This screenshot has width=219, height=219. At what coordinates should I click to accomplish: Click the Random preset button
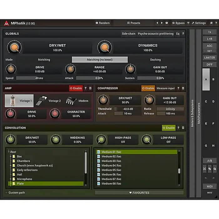[x=103, y=23]
